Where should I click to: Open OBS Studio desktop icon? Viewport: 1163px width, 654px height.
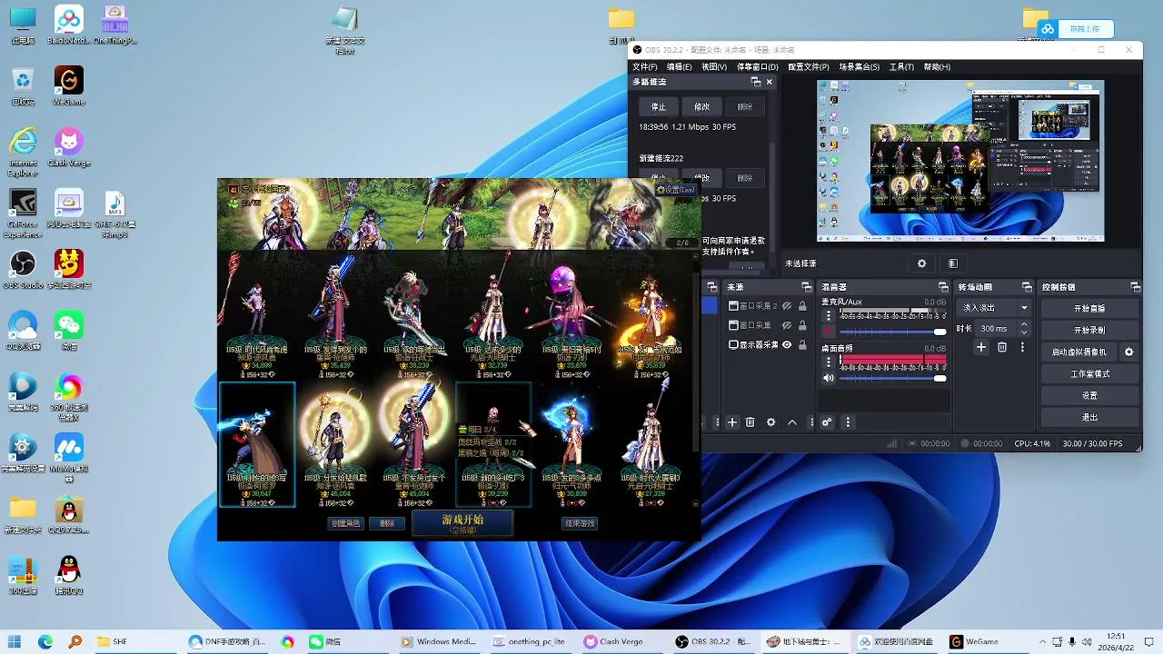tap(24, 271)
